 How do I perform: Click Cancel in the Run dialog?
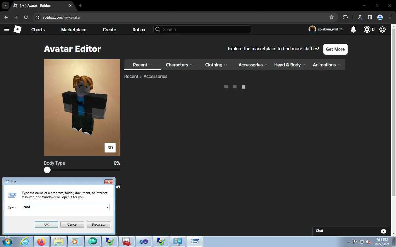(72, 224)
